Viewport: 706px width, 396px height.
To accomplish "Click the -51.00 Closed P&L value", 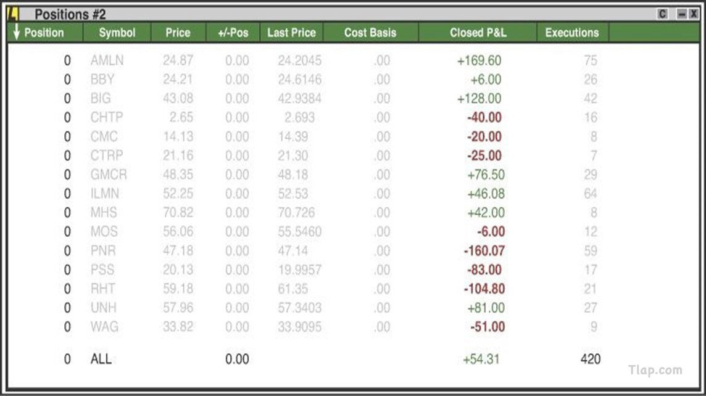I will pos(488,327).
